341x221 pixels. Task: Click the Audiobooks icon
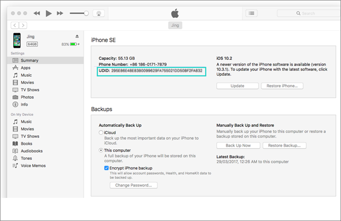(15, 151)
